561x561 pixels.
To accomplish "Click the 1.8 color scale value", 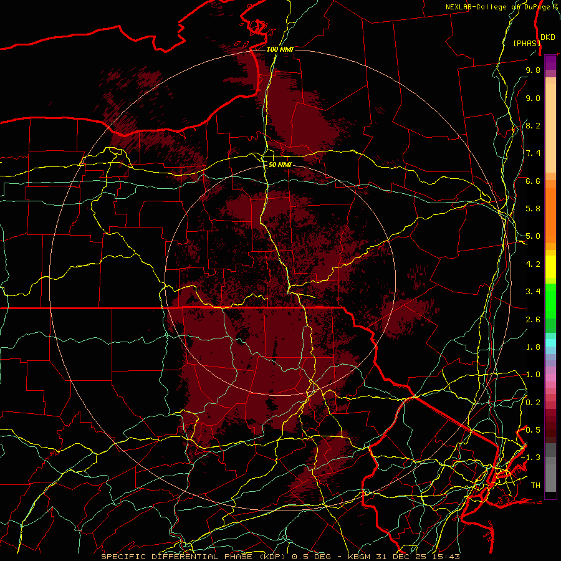I will (x=533, y=347).
